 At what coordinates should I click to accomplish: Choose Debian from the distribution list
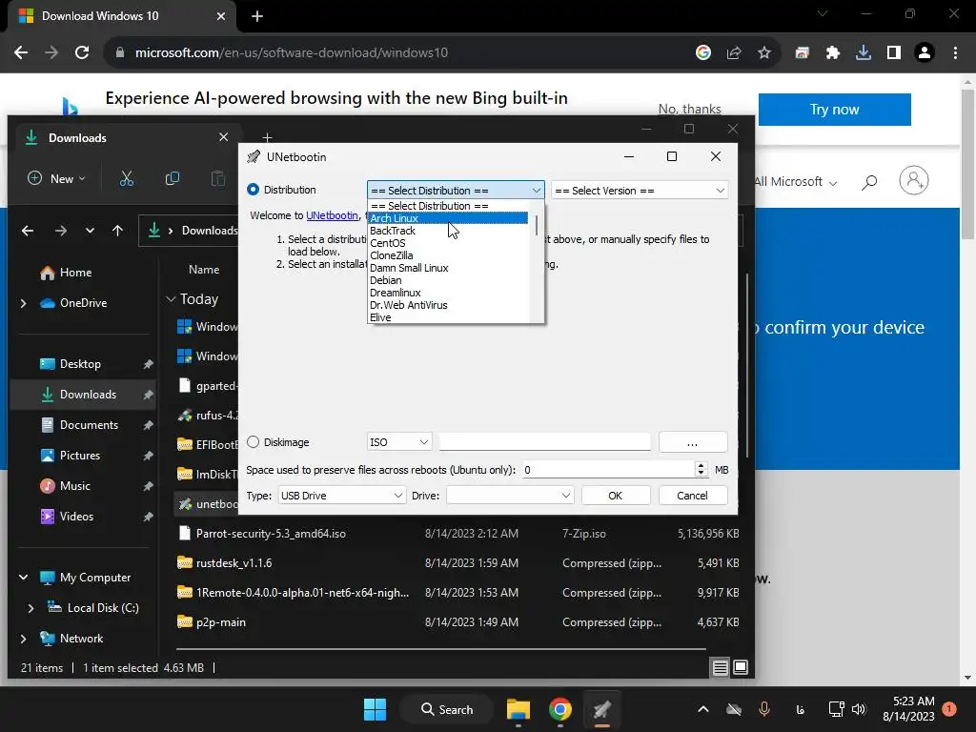pos(448,280)
